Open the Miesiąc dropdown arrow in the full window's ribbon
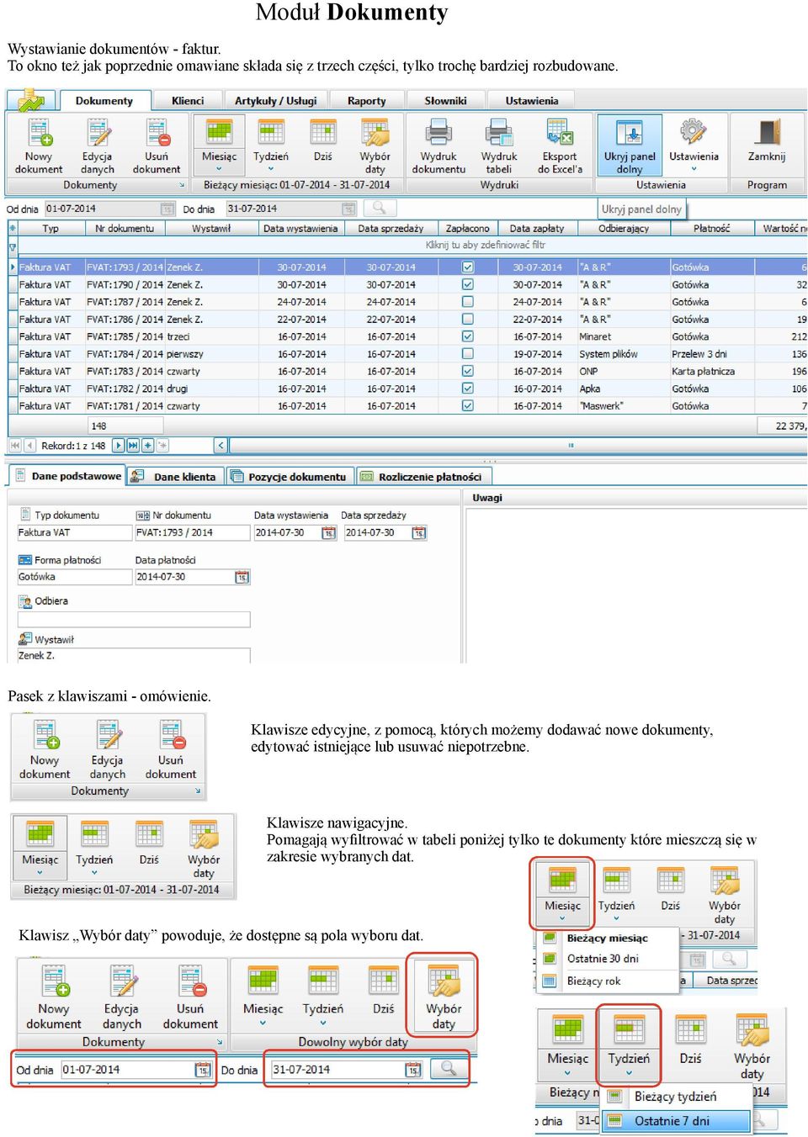The height and width of the screenshot is (1137, 808). (x=219, y=169)
